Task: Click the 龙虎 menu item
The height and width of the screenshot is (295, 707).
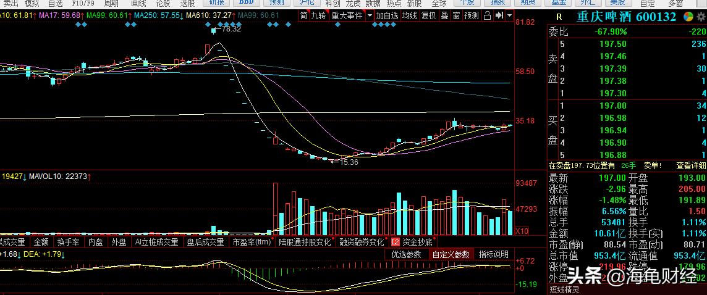Action: tap(353, 4)
